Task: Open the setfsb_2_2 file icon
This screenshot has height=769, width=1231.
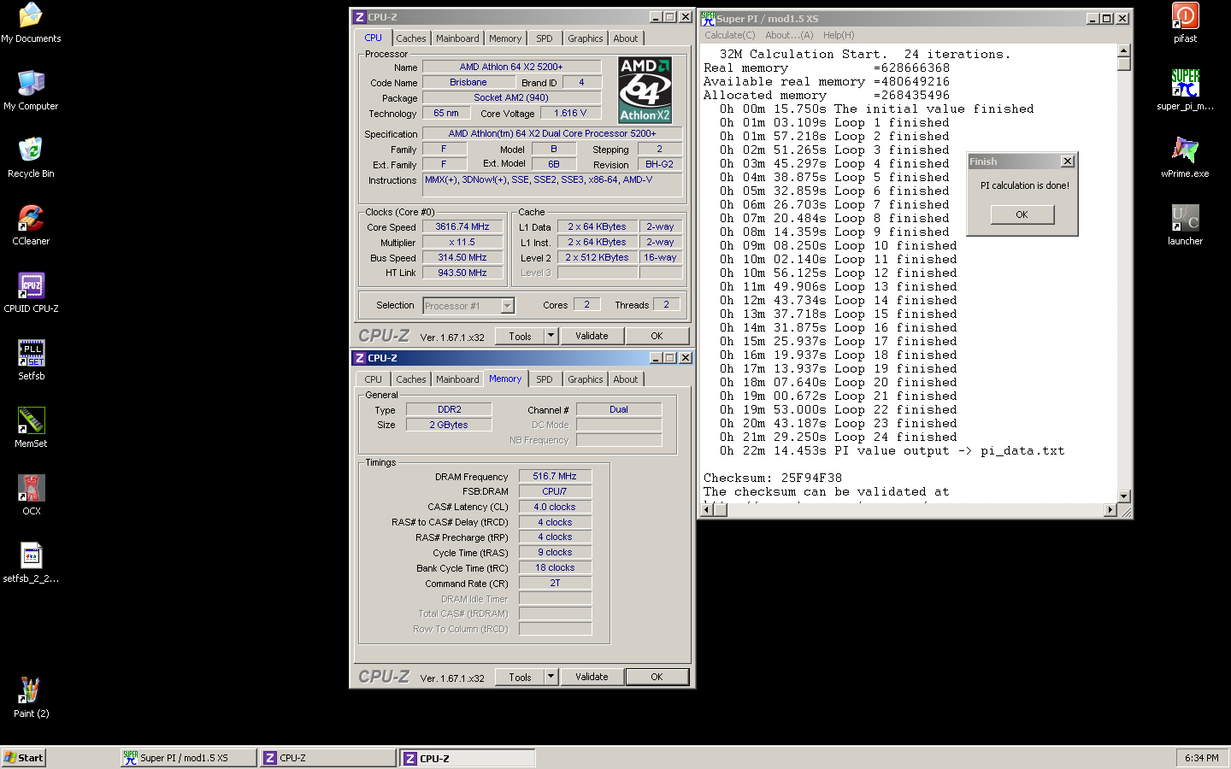Action: [31, 563]
